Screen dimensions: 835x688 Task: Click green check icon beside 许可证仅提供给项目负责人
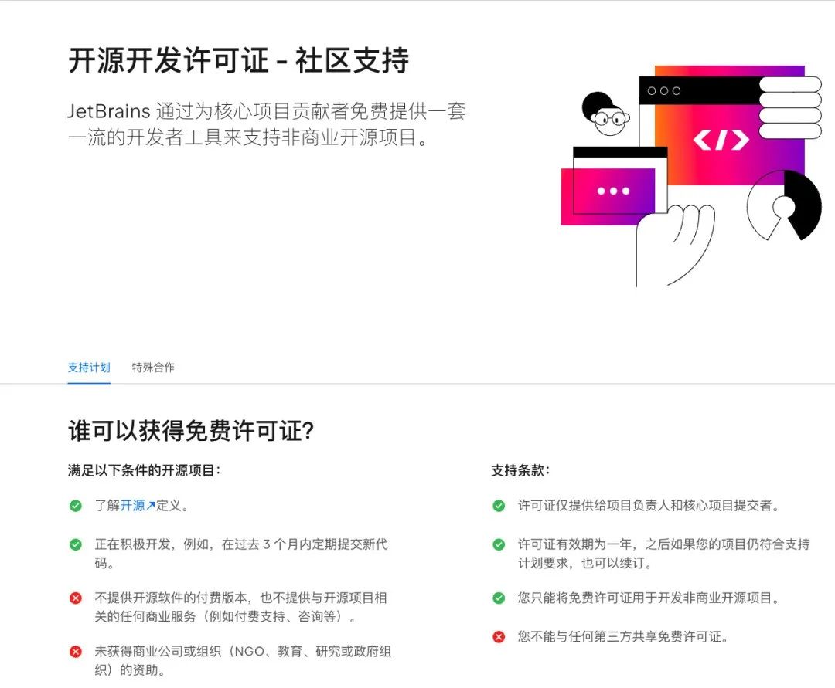pos(499,506)
